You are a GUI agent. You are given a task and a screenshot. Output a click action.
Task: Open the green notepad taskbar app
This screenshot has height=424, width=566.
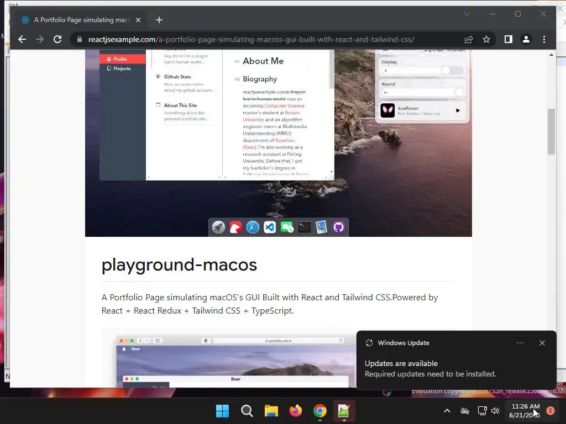[x=344, y=411]
